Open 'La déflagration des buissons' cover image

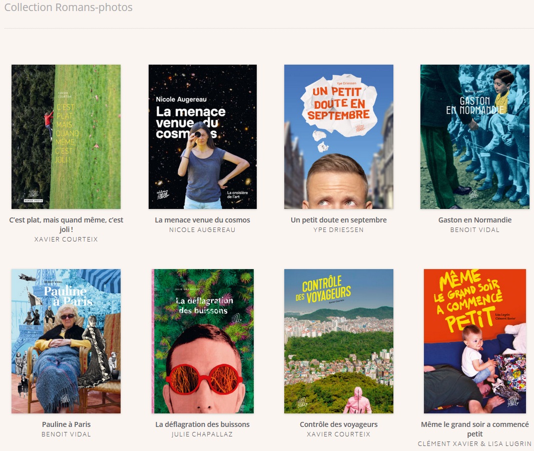click(x=202, y=341)
